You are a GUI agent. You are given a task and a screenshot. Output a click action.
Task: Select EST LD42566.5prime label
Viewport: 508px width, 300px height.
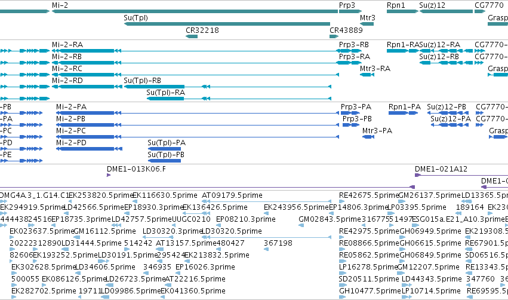pos(94,207)
